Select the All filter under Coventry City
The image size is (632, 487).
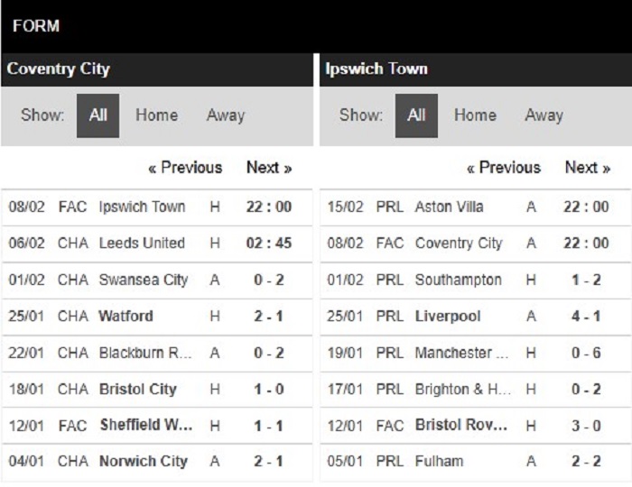[x=98, y=115]
